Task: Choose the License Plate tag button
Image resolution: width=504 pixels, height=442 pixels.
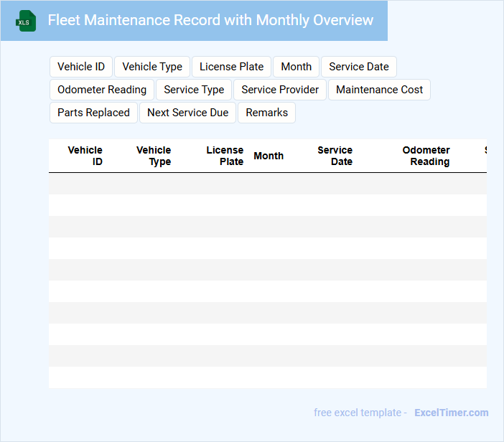Action: point(231,67)
